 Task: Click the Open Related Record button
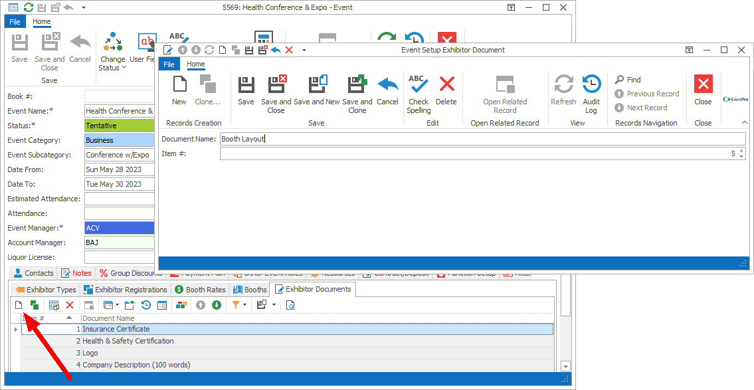pos(505,94)
